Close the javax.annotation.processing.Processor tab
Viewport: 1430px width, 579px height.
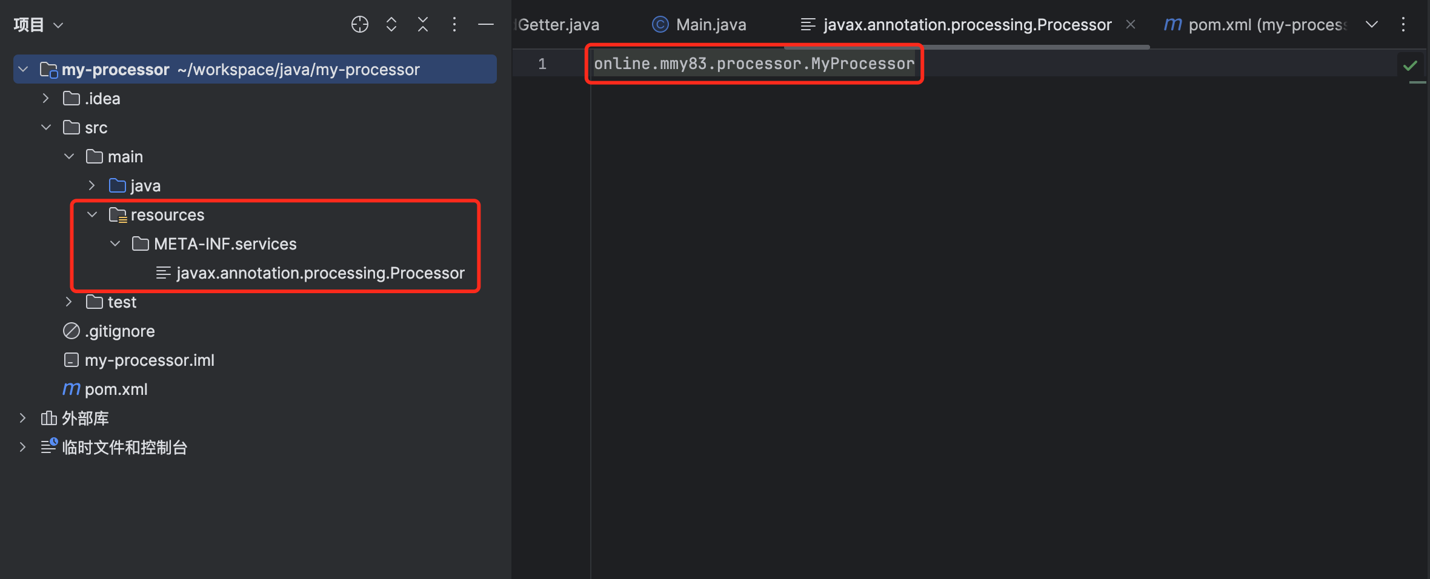point(1131,24)
